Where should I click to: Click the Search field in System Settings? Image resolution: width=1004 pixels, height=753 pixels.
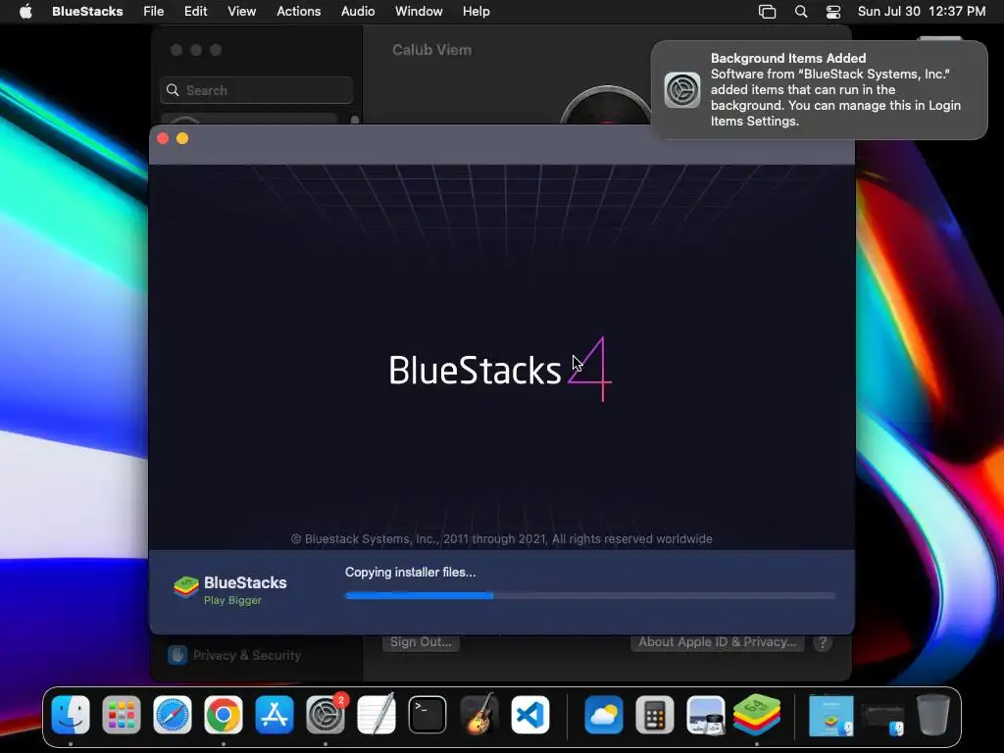[x=256, y=90]
